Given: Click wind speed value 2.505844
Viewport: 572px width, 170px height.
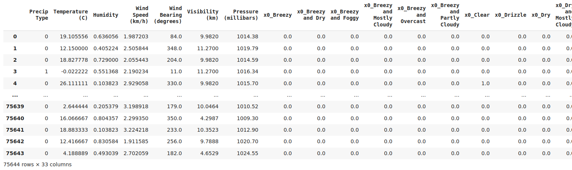Looking at the screenshot, I should (136, 48).
